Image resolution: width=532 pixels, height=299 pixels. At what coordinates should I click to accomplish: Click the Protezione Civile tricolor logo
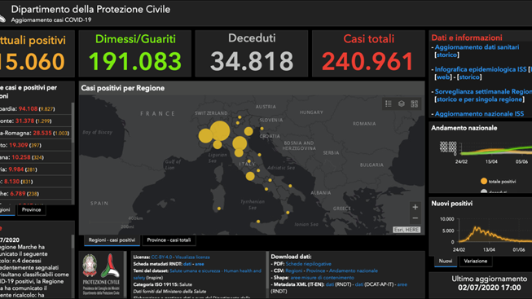[x=111, y=266]
